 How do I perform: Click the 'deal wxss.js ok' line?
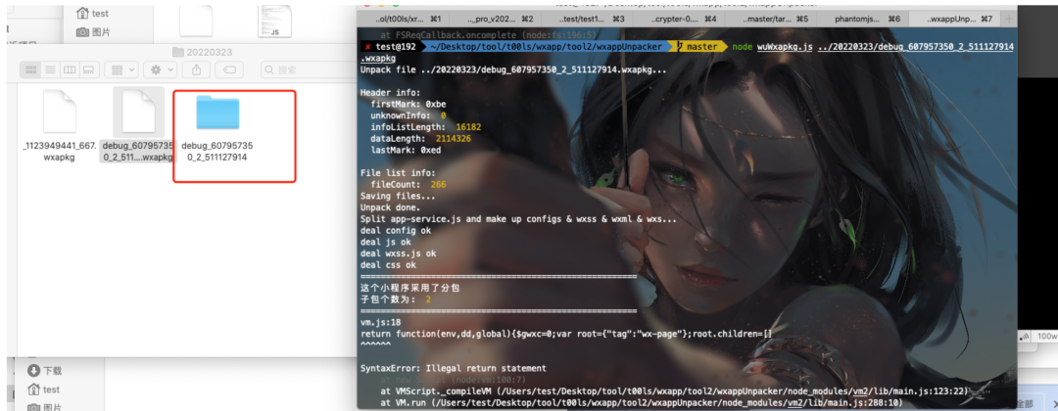pyautogui.click(x=398, y=253)
